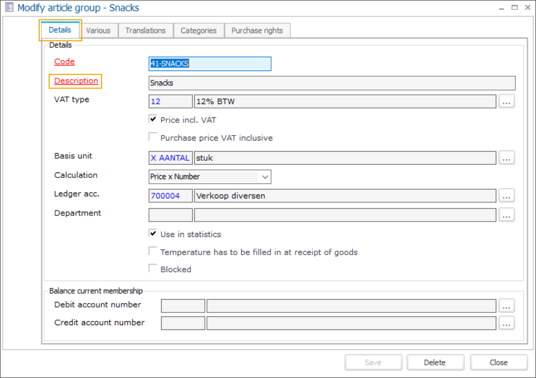Screen dimensions: 536x378
Task: Open the Translations tab
Action: click(145, 31)
